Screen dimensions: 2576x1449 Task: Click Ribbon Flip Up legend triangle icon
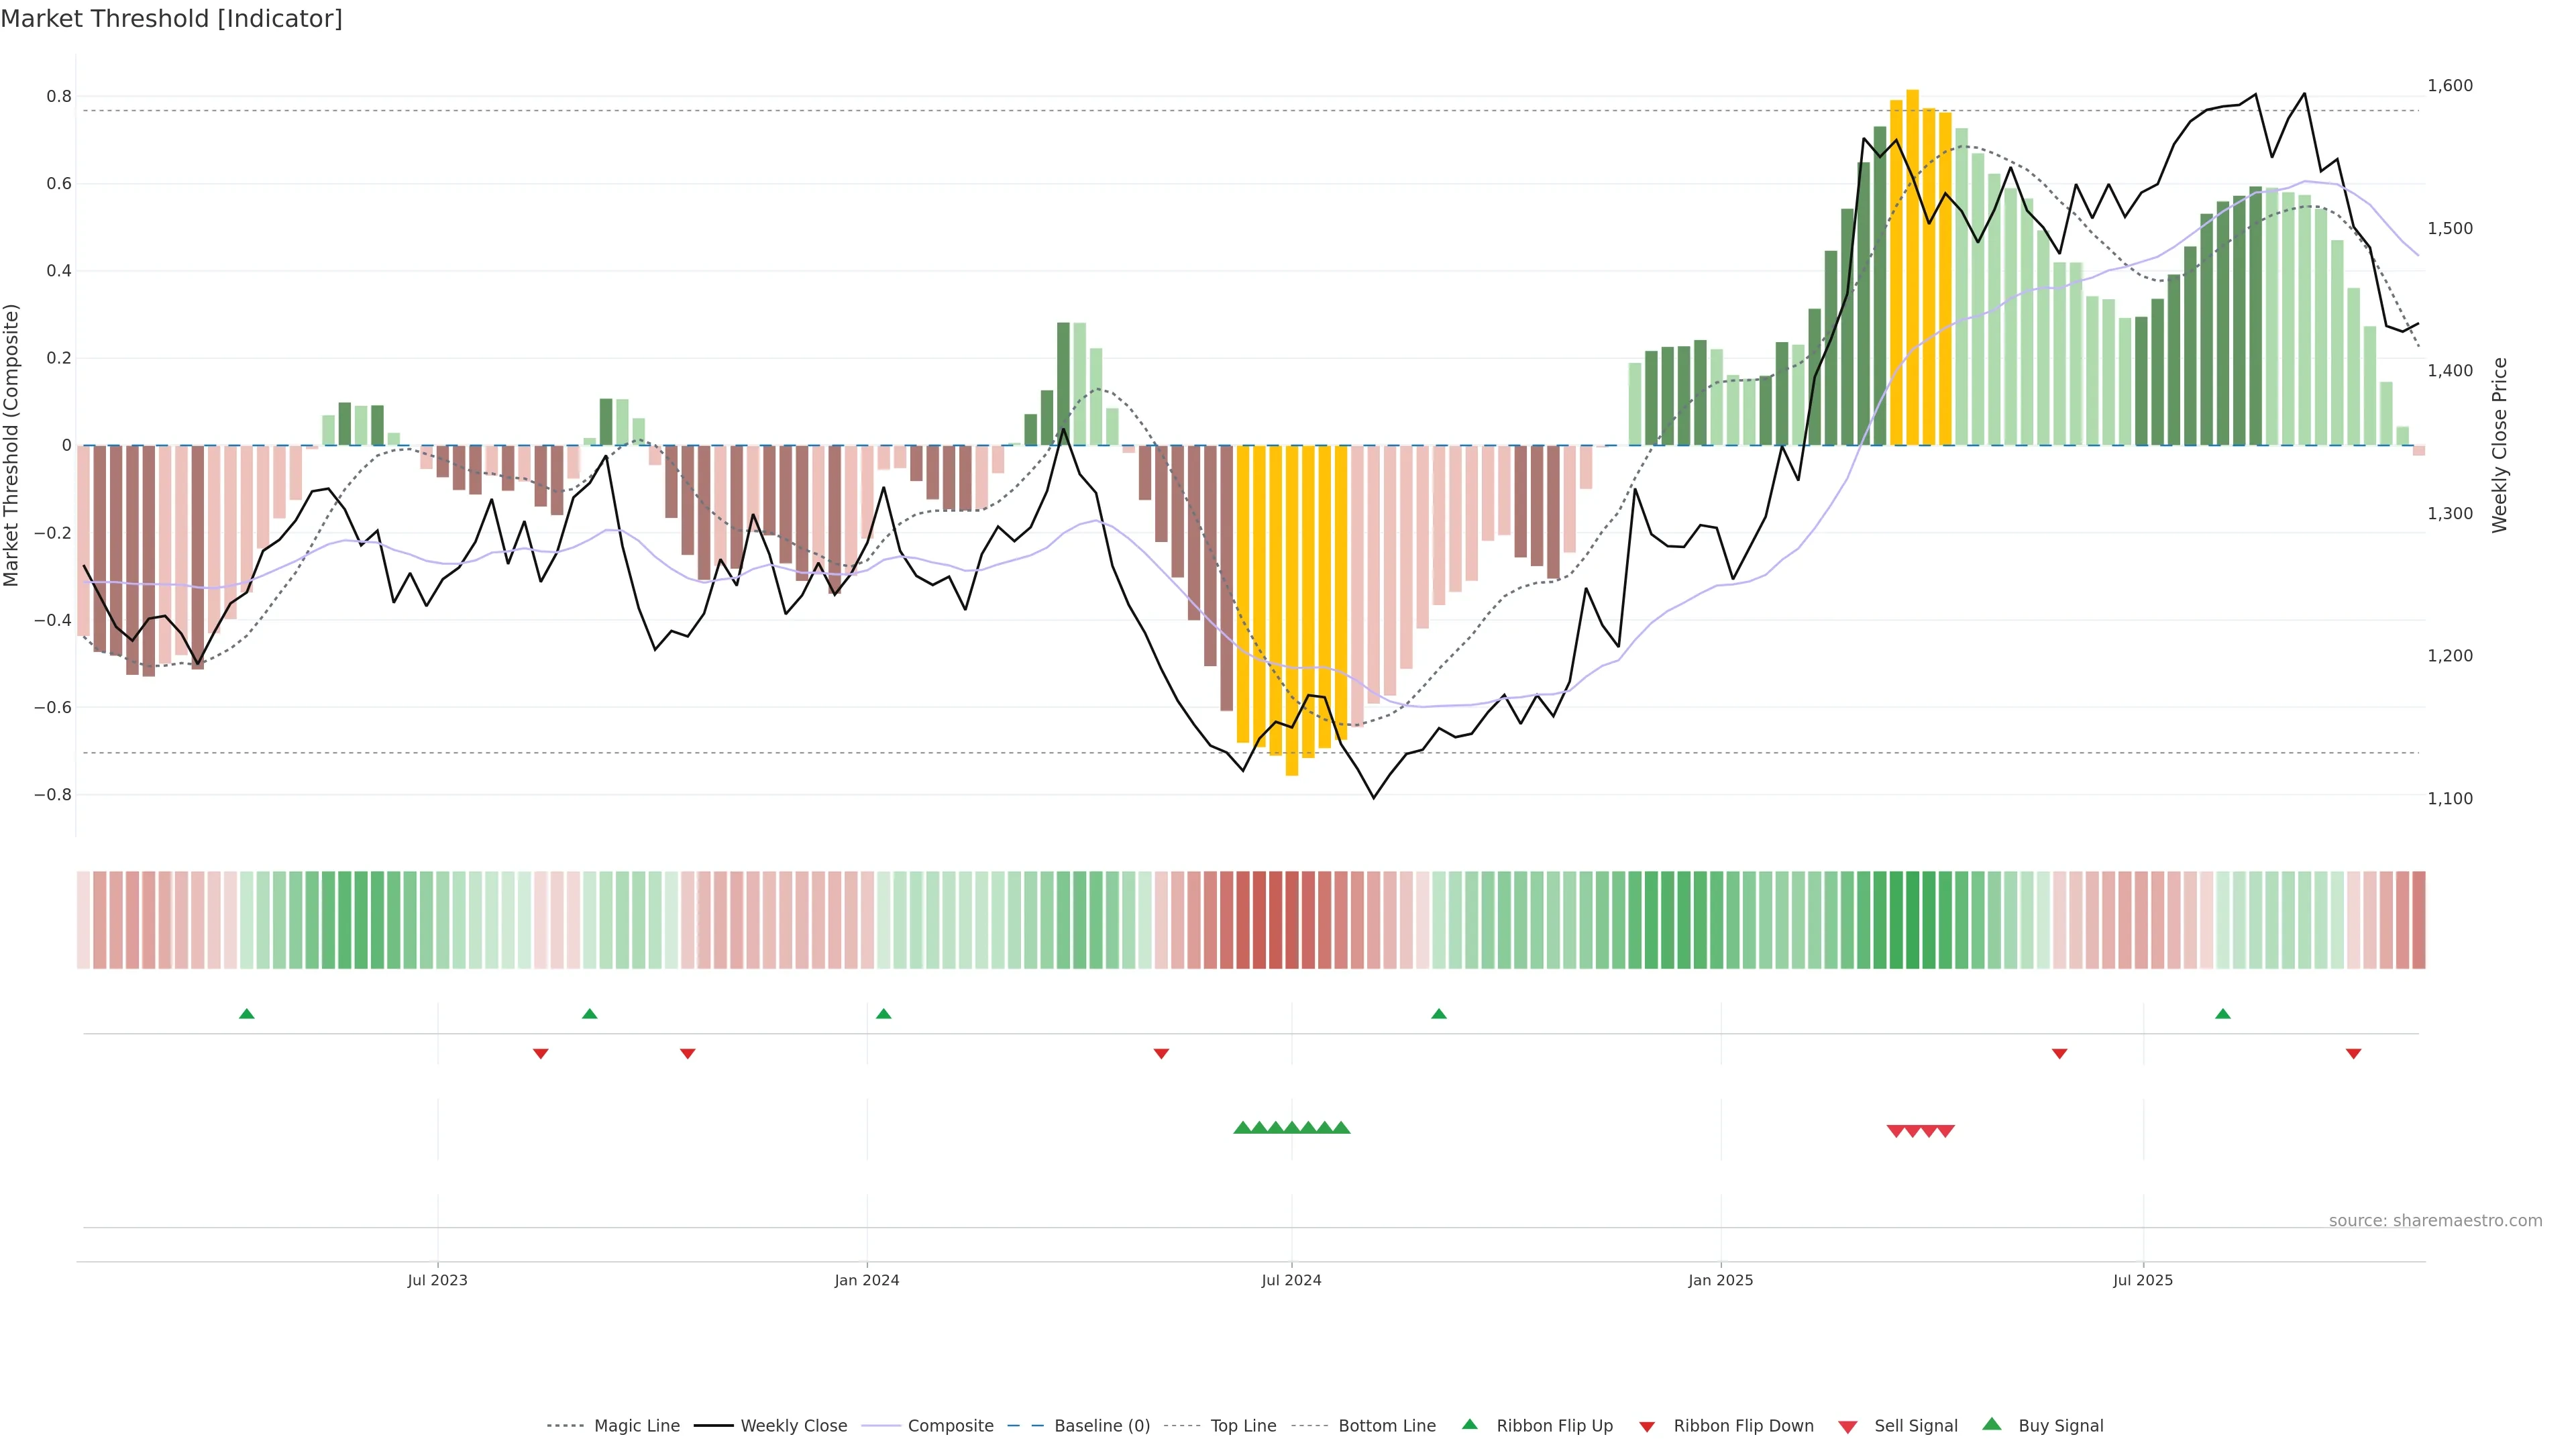click(1469, 1425)
